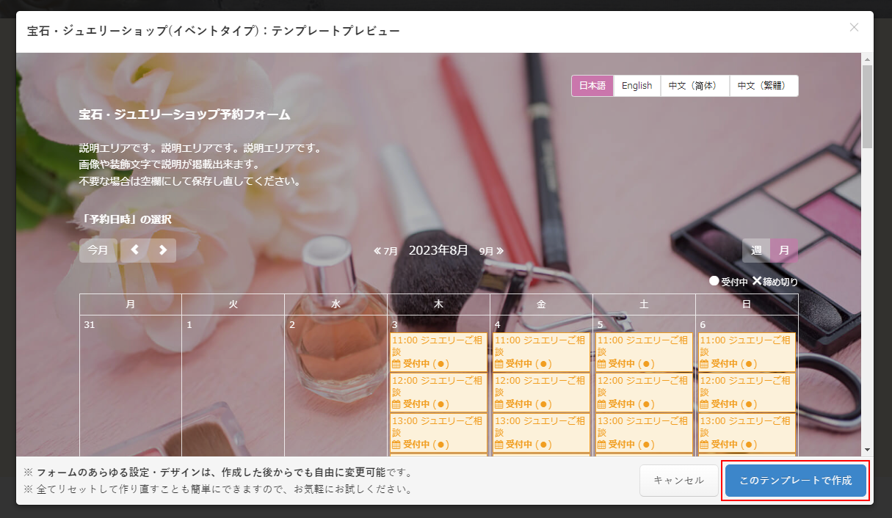Switch calendar to week view (週)

756,250
